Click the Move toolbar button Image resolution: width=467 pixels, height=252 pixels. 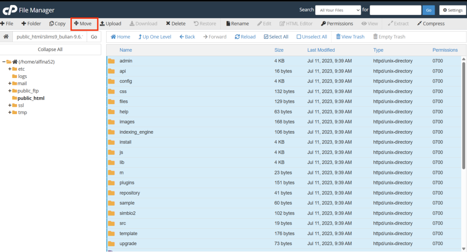coord(83,24)
